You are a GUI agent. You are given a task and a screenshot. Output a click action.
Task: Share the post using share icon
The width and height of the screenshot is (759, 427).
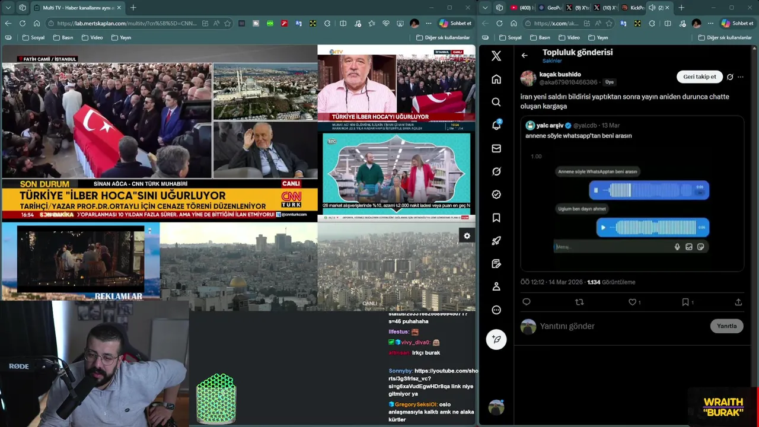pos(738,302)
